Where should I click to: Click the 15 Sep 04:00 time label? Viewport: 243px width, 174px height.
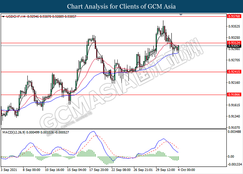pyautogui.click(x=77, y=170)
